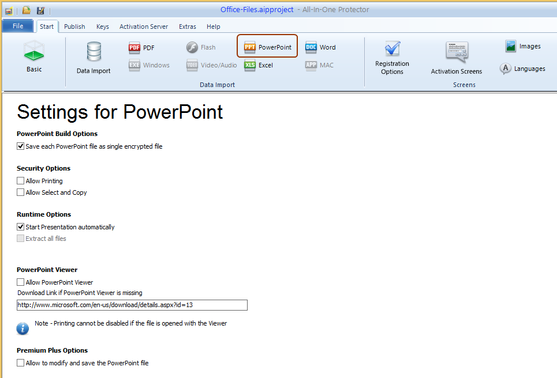Toggle Start Presentation automatically checkbox
The width and height of the screenshot is (557, 378).
click(x=21, y=227)
